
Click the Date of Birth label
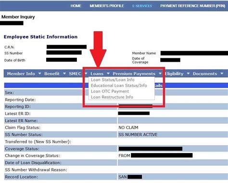tap(15, 60)
